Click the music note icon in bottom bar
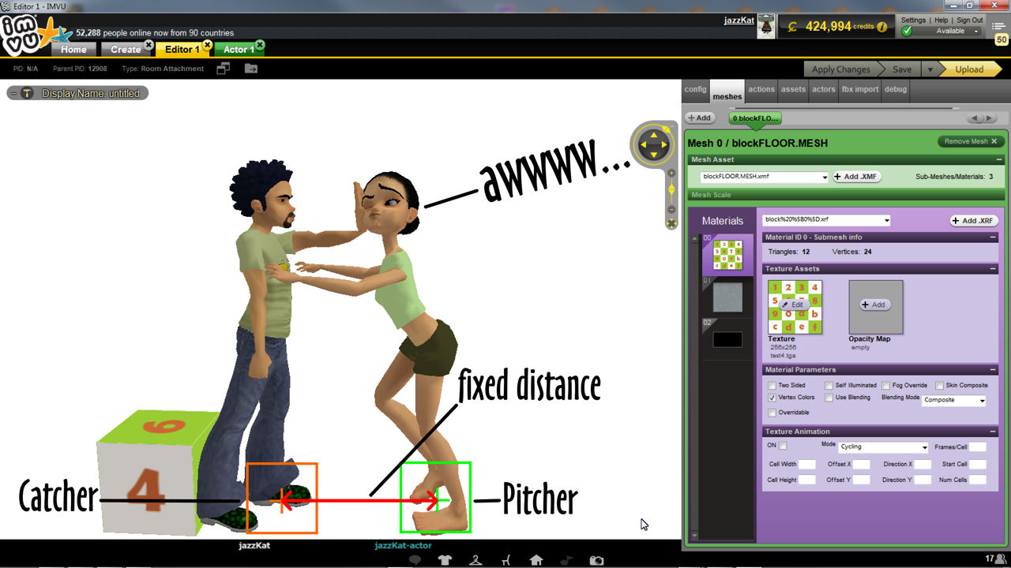Image resolution: width=1011 pixels, height=568 pixels. 566,560
